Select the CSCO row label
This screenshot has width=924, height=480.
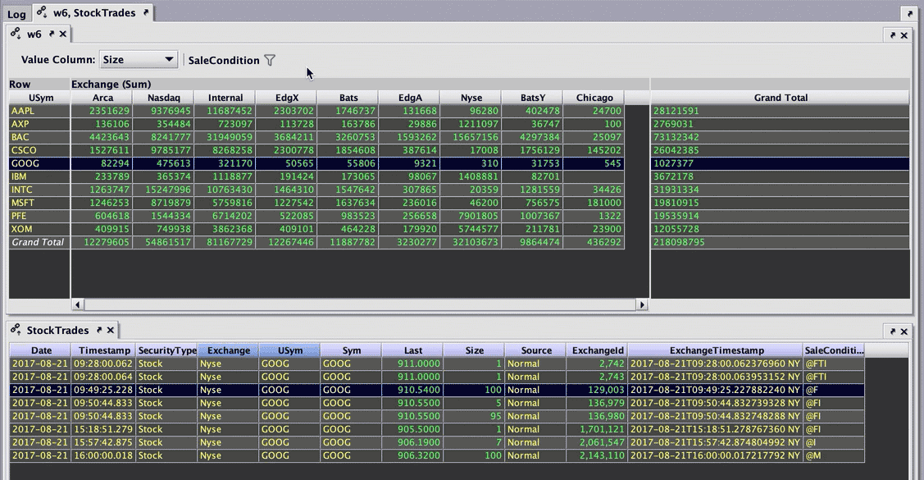click(x=40, y=150)
